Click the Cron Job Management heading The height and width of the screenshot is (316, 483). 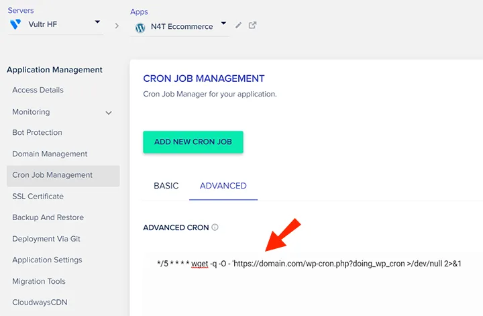[x=204, y=78]
